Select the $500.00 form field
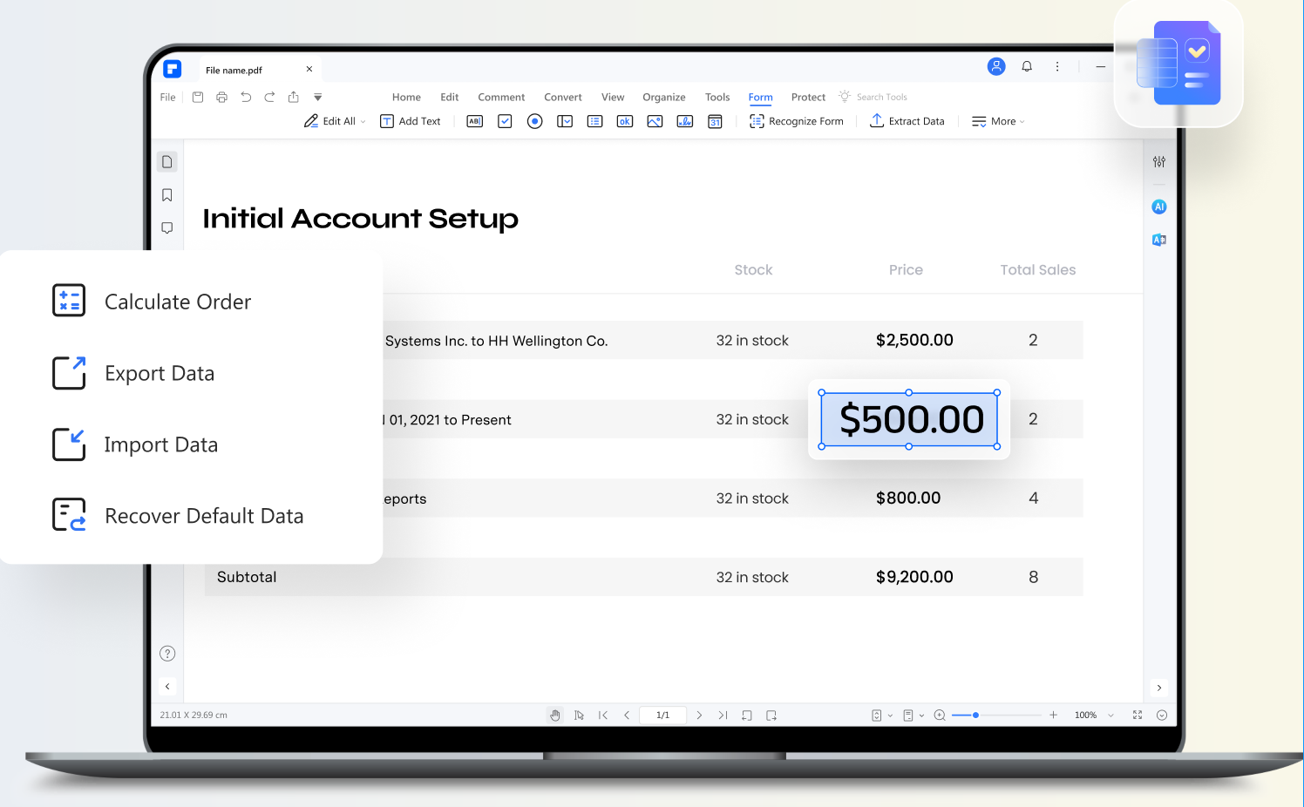This screenshot has height=807, width=1304. click(x=909, y=419)
